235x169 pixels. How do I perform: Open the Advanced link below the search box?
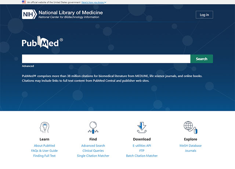coord(28,66)
